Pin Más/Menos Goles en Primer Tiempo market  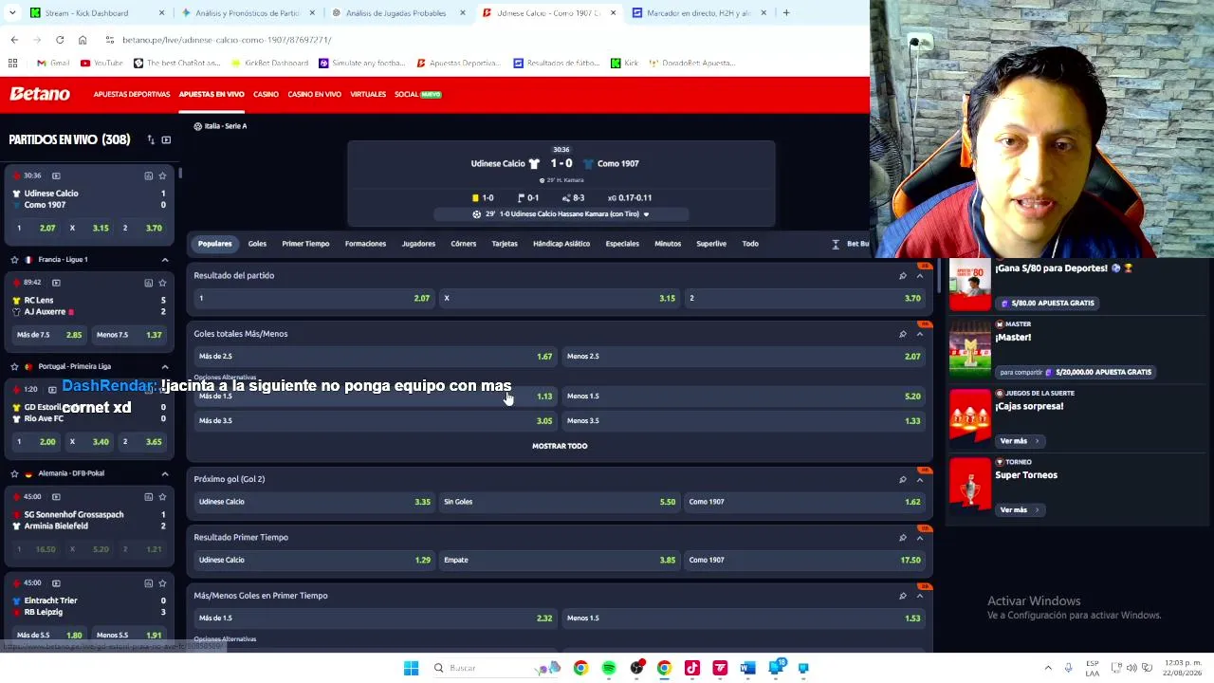[902, 596]
